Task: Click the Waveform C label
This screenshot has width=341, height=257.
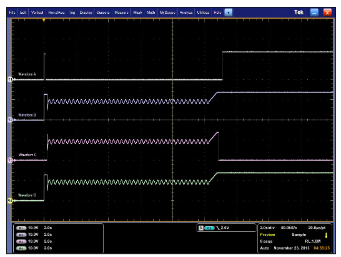Action: [27, 155]
